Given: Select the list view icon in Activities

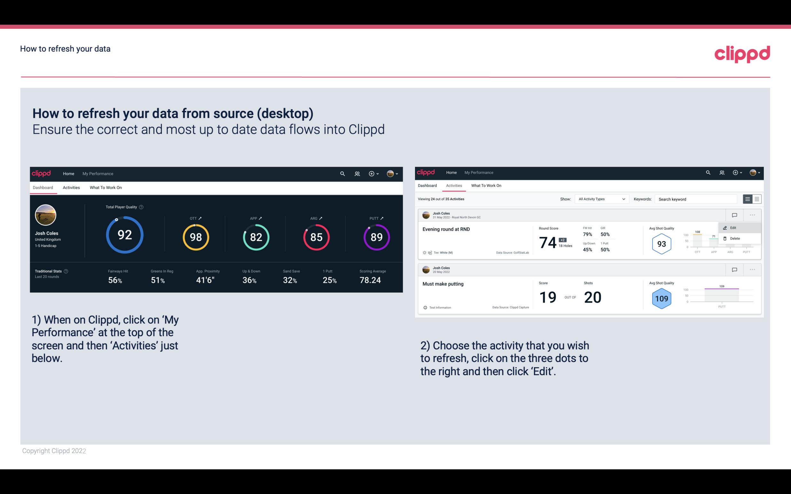Looking at the screenshot, I should pos(748,199).
